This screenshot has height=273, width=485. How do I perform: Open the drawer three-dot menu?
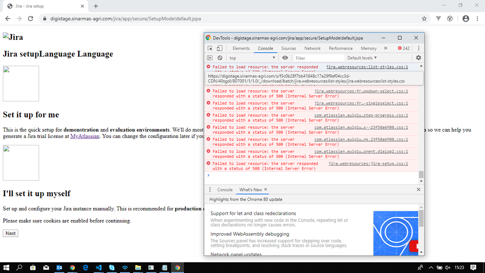click(210, 190)
